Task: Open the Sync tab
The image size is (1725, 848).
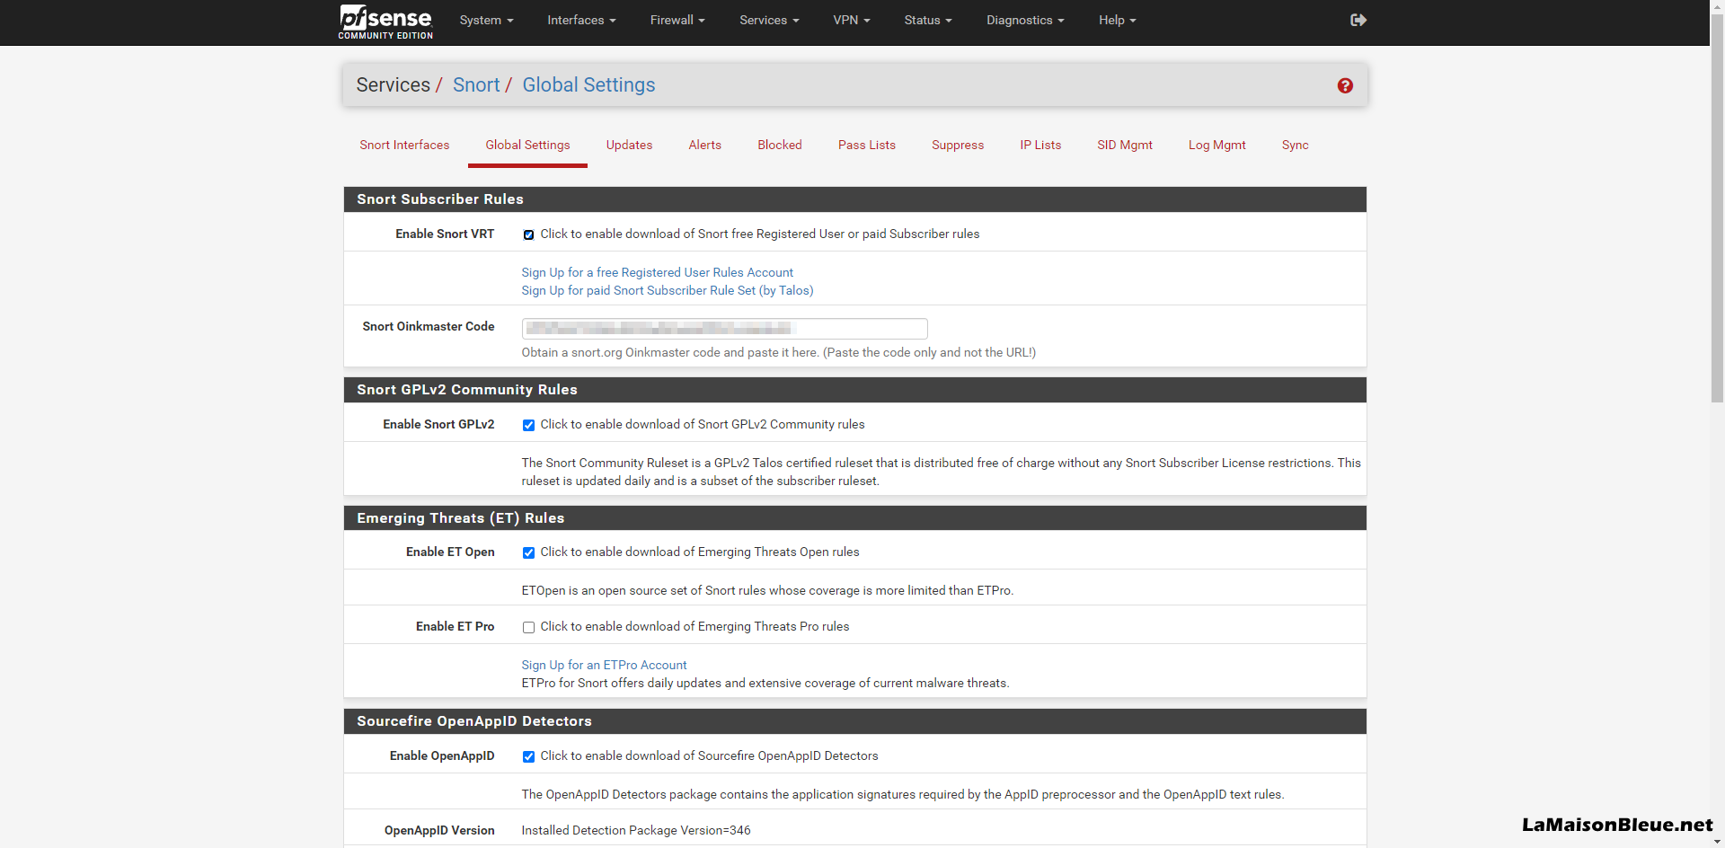Action: coord(1295,145)
